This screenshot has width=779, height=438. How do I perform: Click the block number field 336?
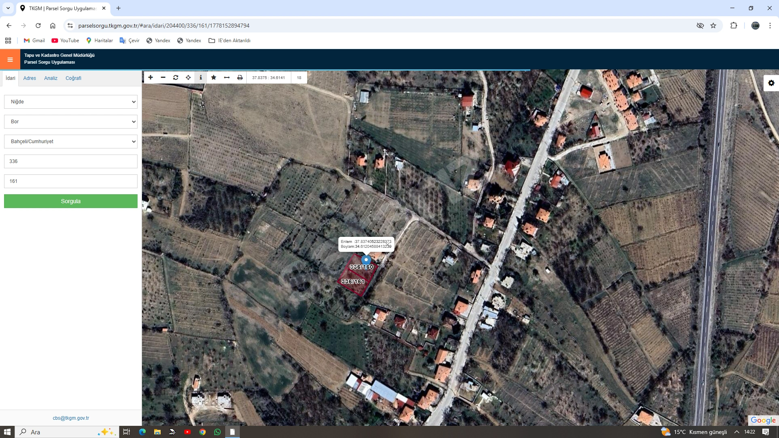click(x=71, y=161)
